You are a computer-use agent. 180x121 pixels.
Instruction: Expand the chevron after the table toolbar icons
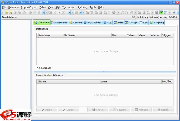point(69,12)
